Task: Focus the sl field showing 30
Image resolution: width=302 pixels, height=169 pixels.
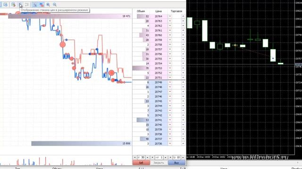Action: [141, 157]
